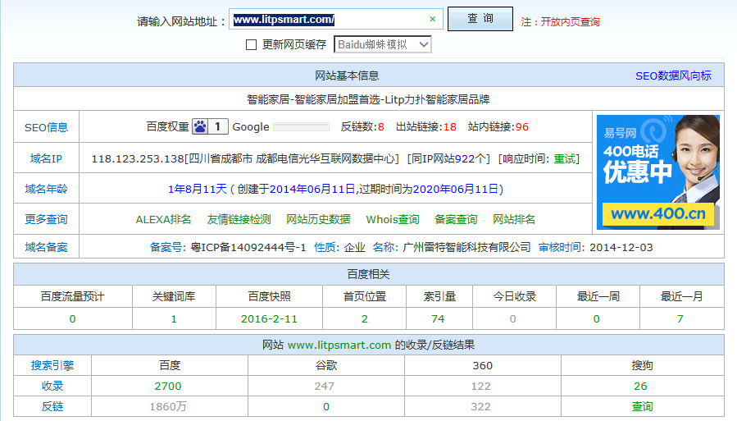Click the 今日收录 value 0
The width and height of the screenshot is (737, 421).
click(513, 319)
